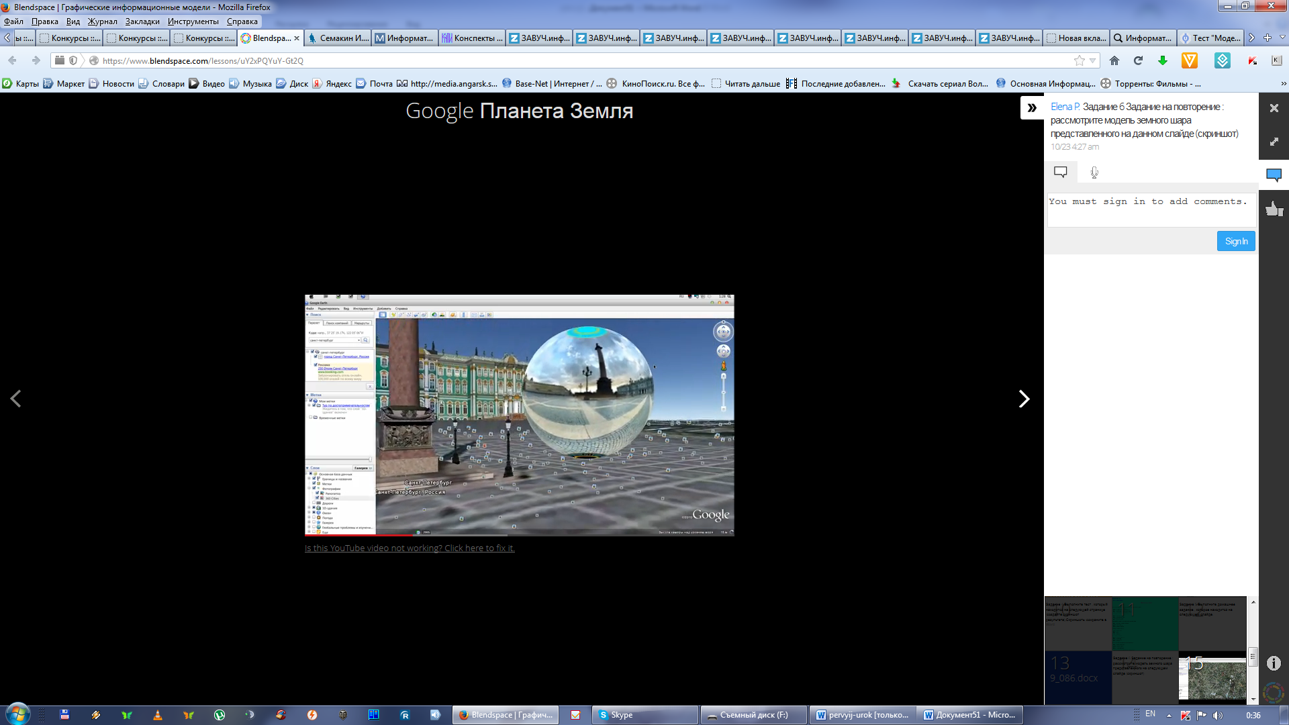
Task: Click the fullscreen expand arrows icon
Action: tap(1274, 142)
